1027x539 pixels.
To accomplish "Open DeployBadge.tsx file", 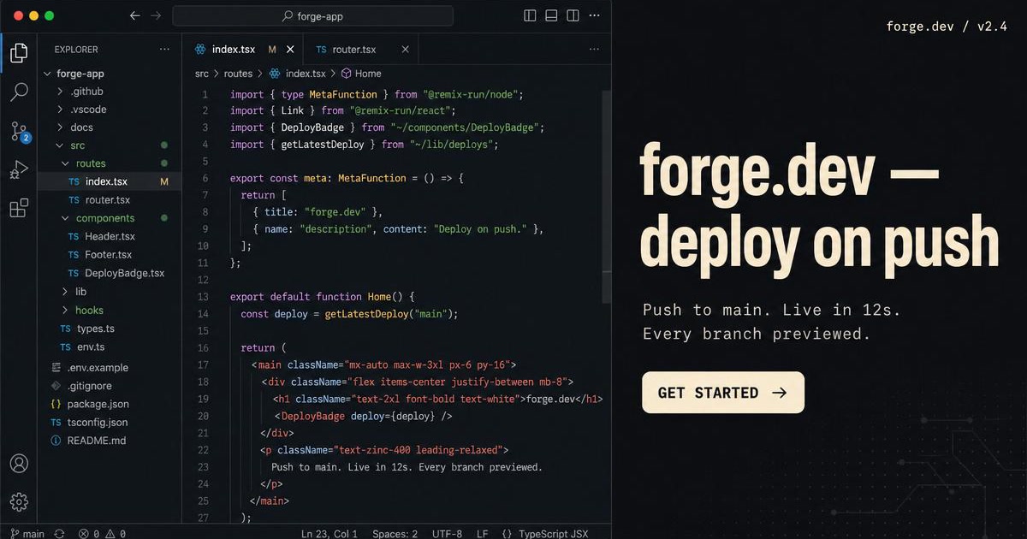I will [110, 274].
